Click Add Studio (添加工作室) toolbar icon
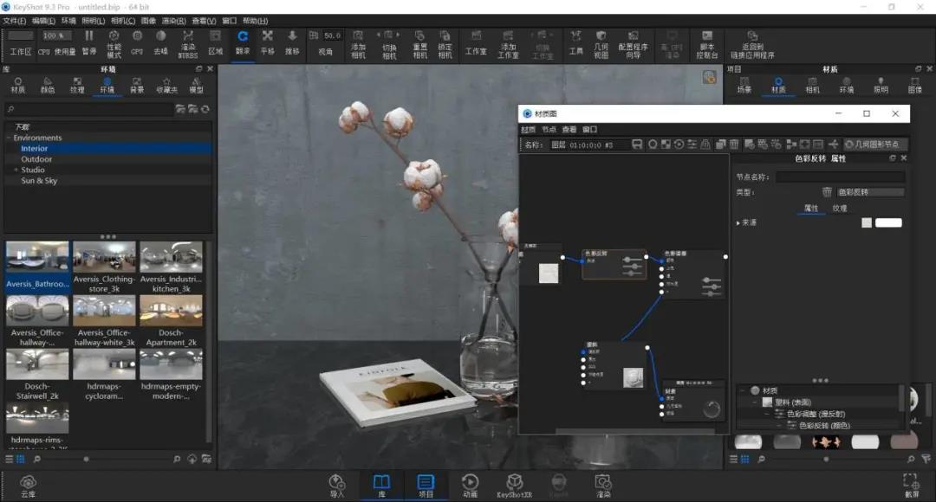 tap(508, 44)
